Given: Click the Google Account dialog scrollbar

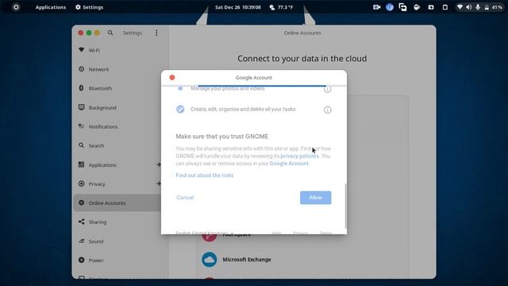Looking at the screenshot, I should pyautogui.click(x=345, y=206).
